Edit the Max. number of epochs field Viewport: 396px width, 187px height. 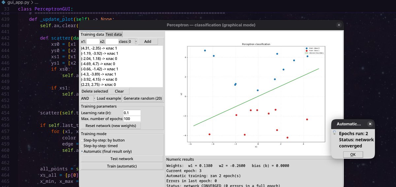tap(132, 119)
